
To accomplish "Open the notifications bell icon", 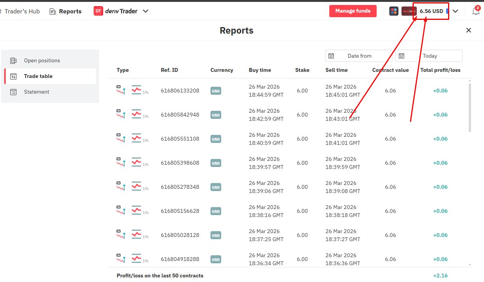I will (x=476, y=11).
